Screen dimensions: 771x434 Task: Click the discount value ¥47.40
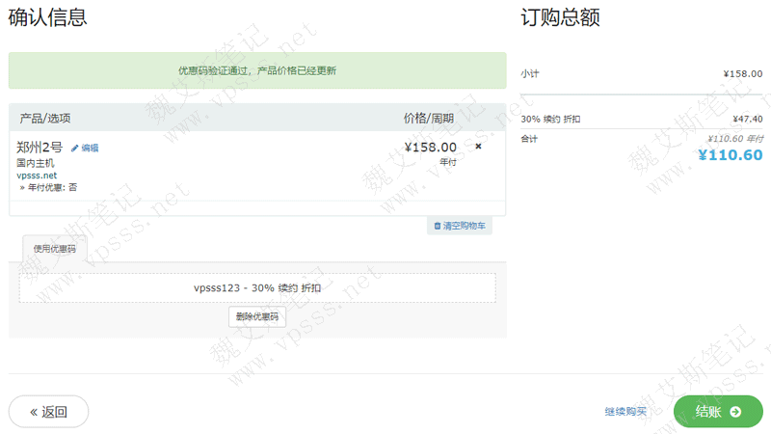(748, 119)
